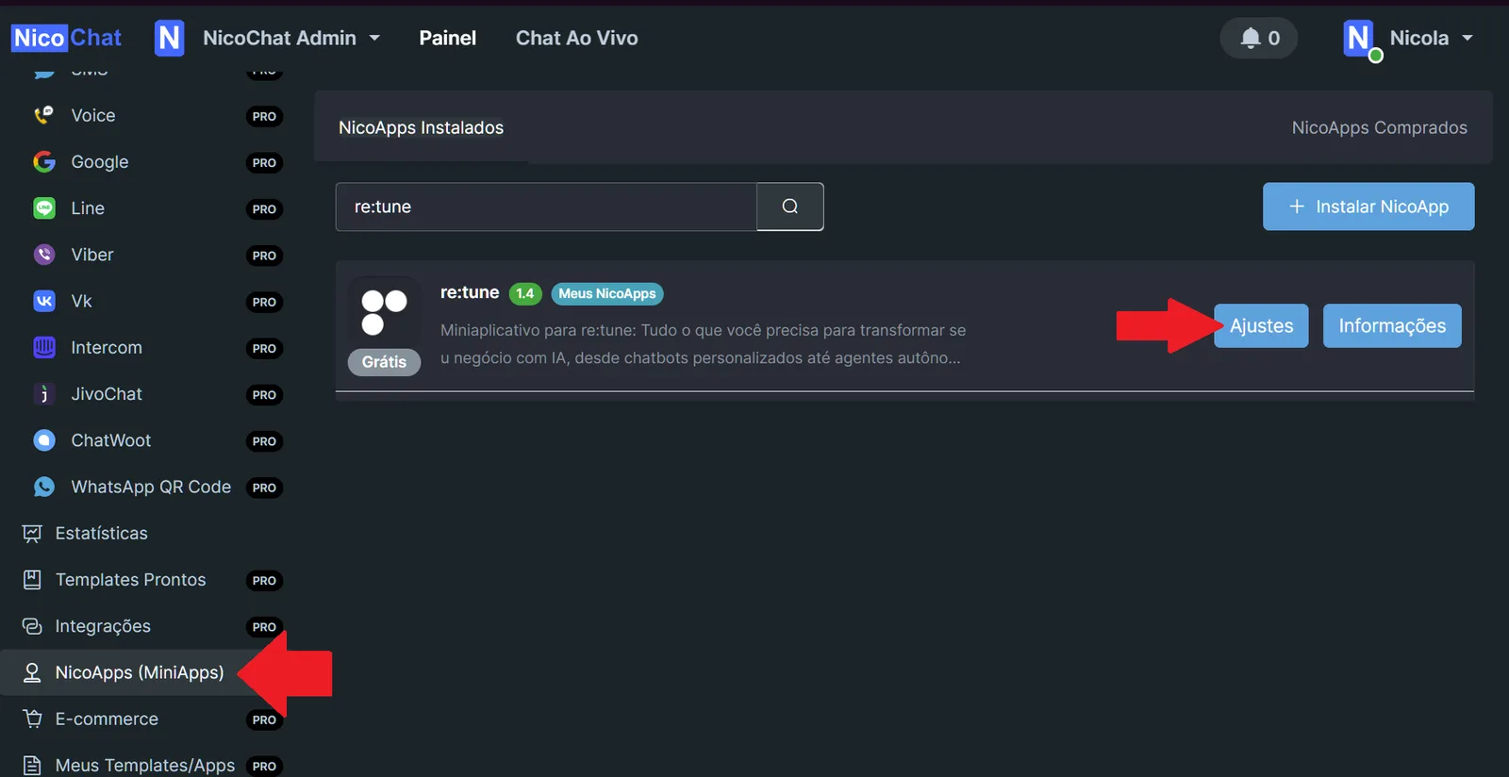Switch to NicoApps Instalados tab
The image size is (1509, 777).
(421, 127)
